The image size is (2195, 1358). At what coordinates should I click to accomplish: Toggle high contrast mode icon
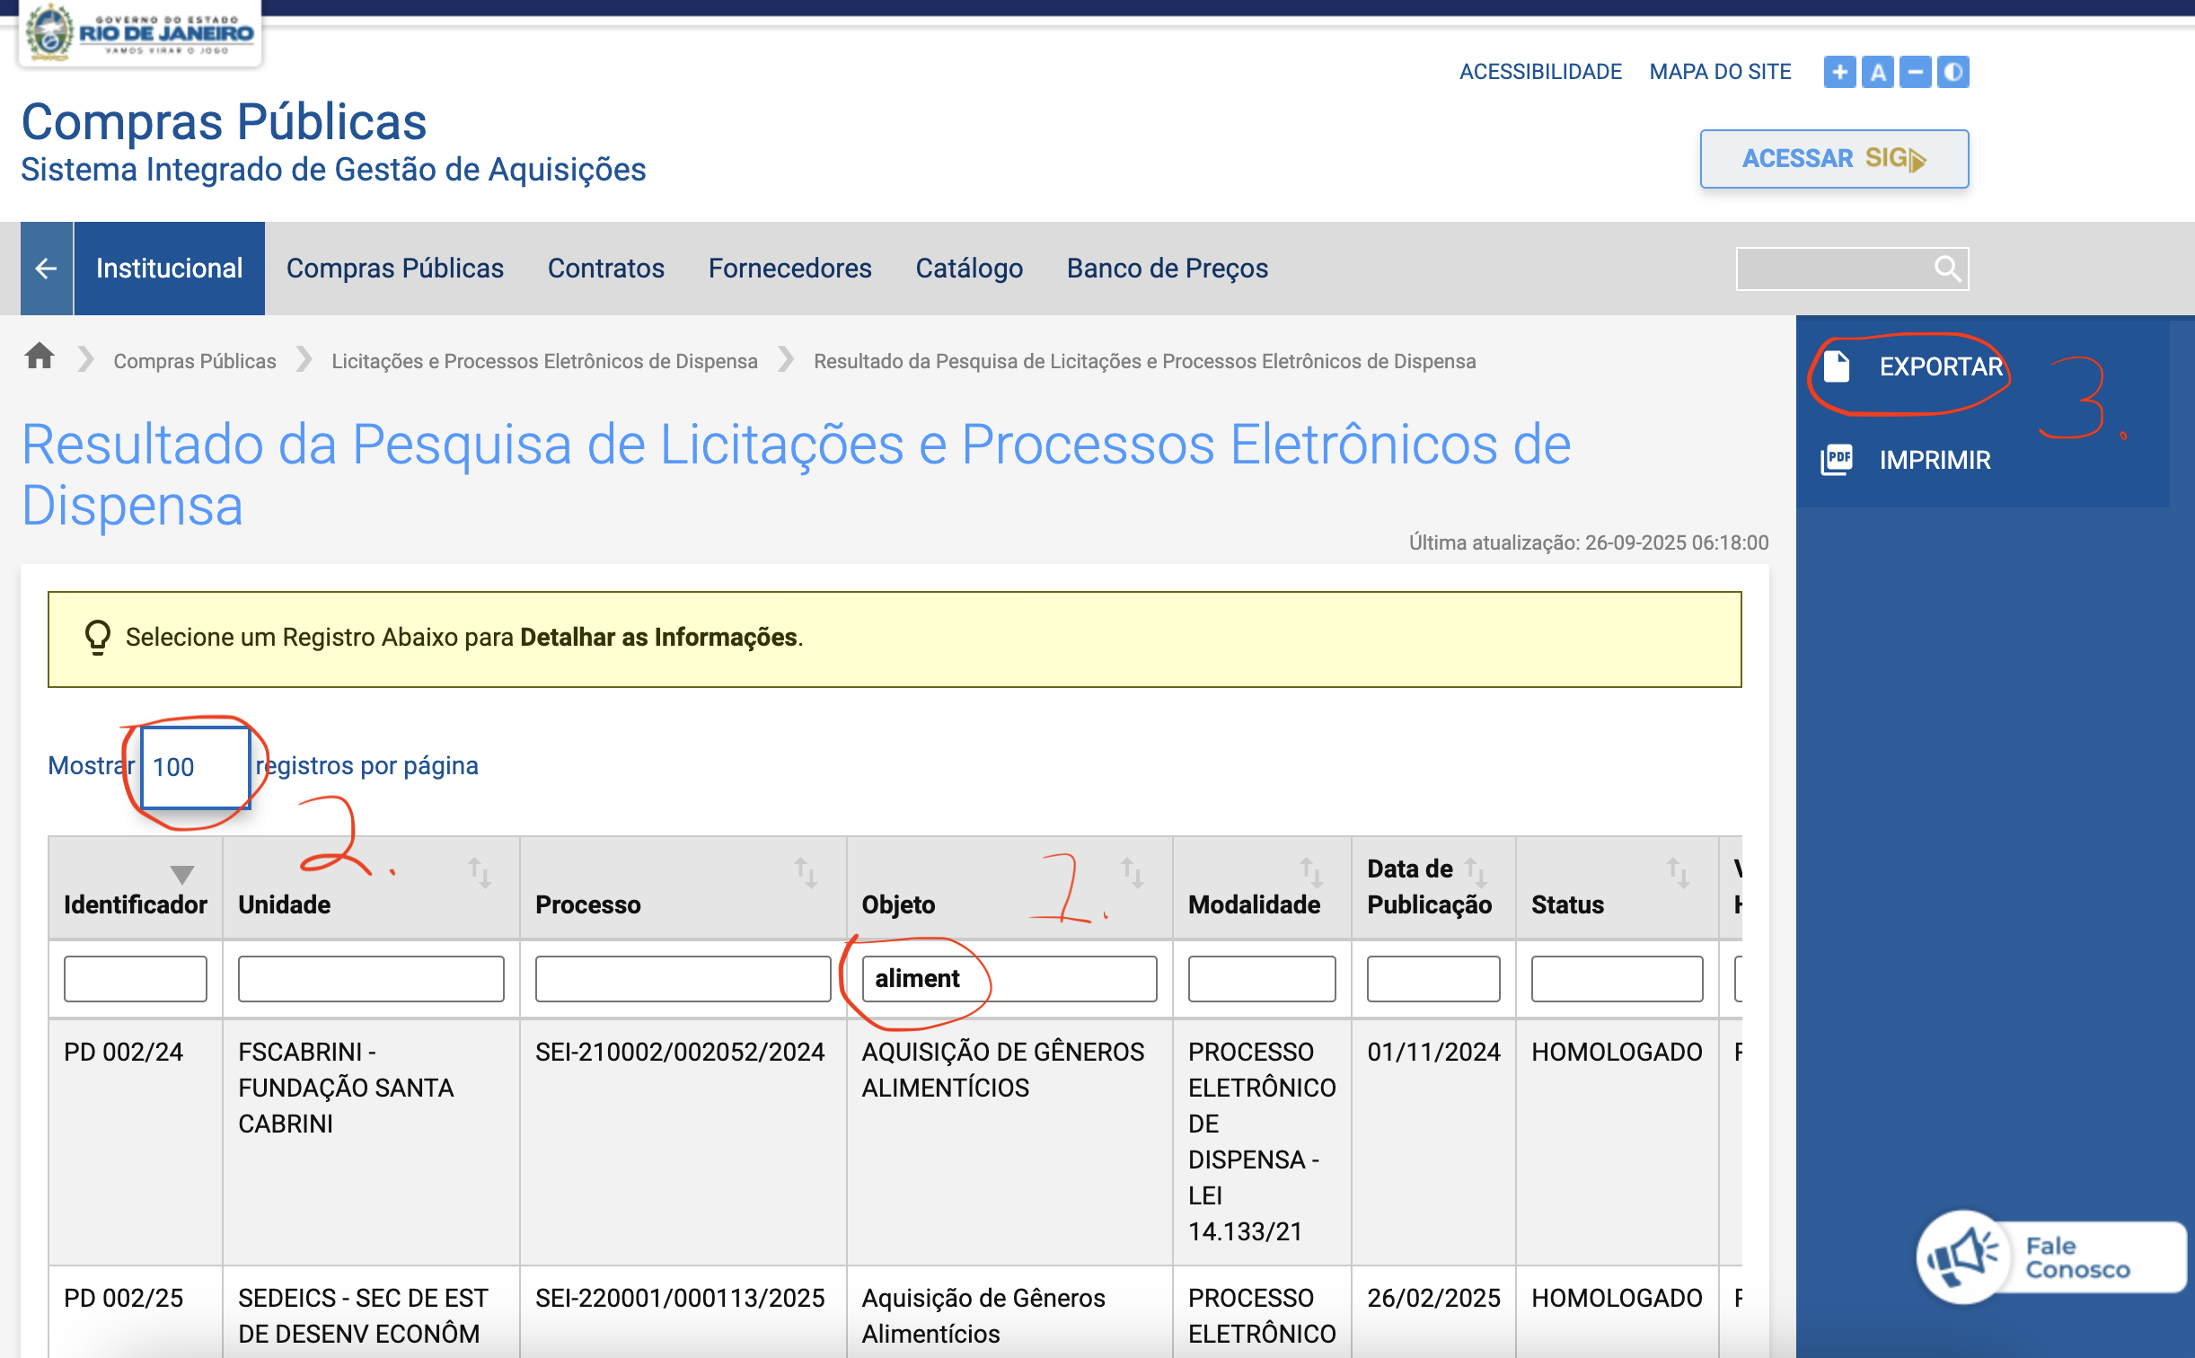(1953, 72)
